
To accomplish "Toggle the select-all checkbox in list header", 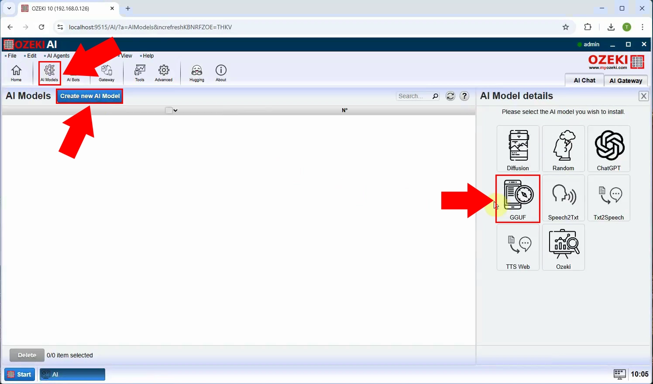I will pyautogui.click(x=169, y=110).
